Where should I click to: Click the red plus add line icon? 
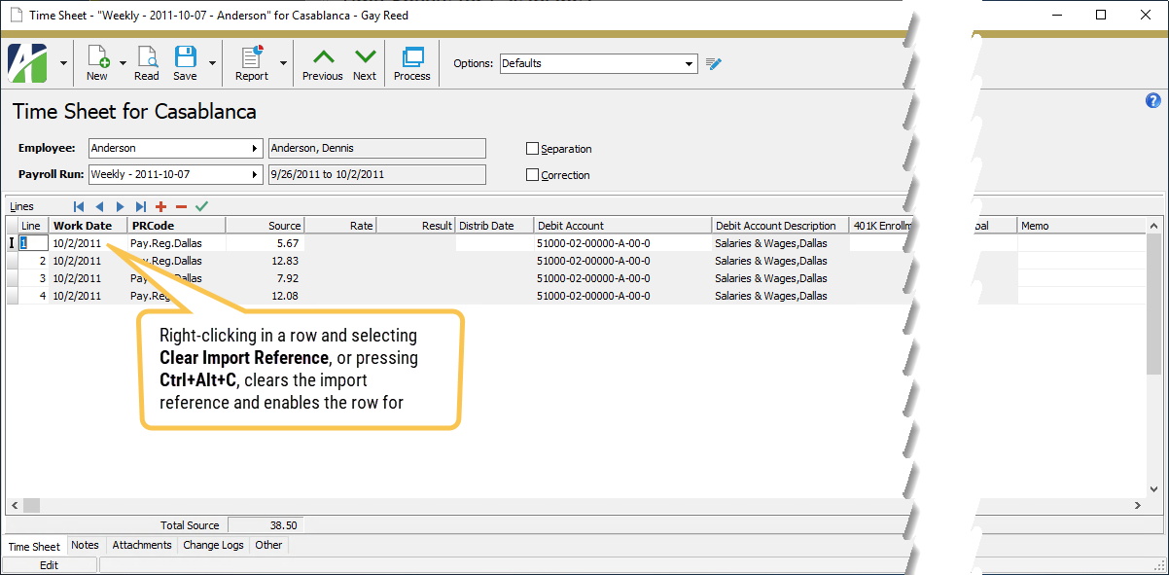[161, 206]
